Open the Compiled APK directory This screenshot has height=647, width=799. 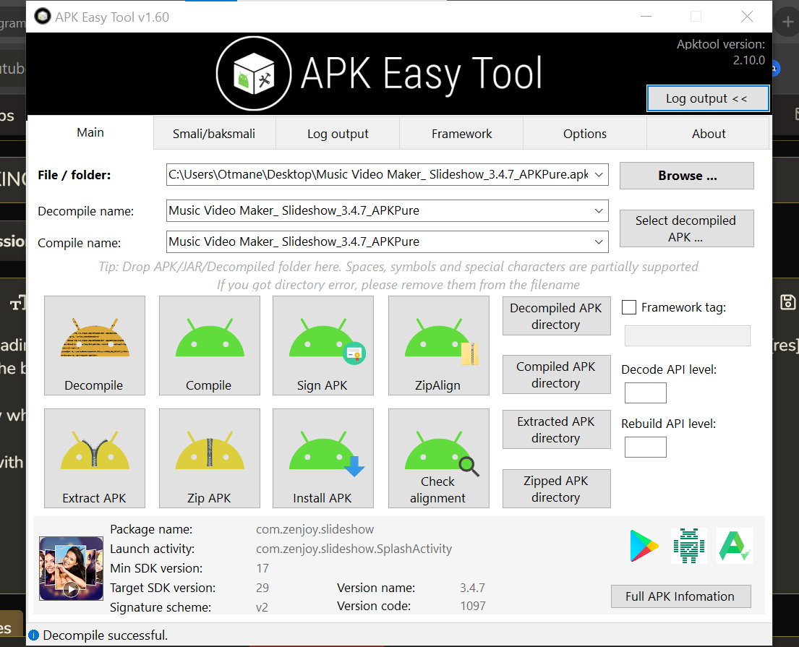pos(557,374)
